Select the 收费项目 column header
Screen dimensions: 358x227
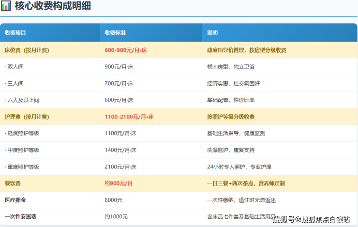15,33
